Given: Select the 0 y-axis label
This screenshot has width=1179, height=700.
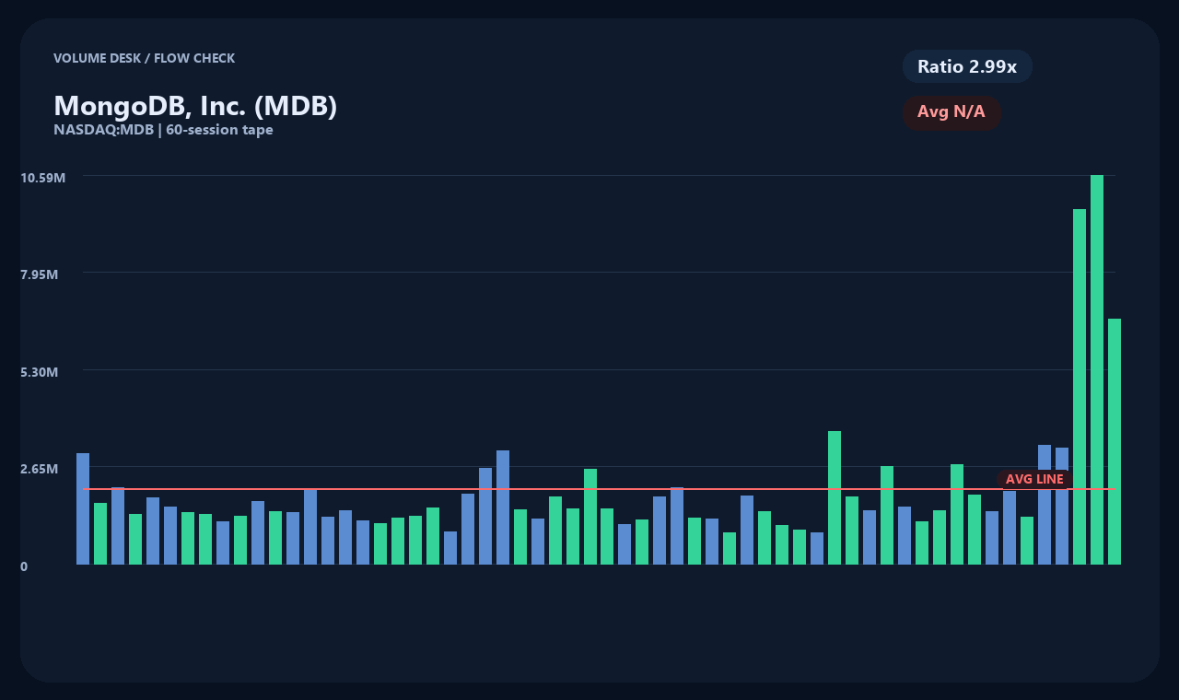Looking at the screenshot, I should pos(24,566).
